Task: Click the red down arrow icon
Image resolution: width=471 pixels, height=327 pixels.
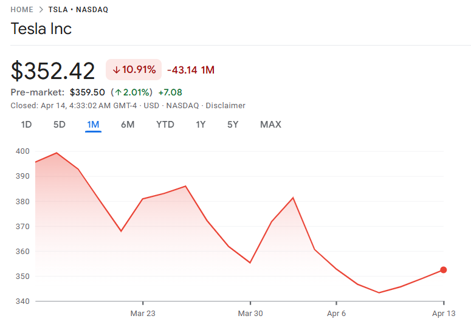Action: [116, 70]
